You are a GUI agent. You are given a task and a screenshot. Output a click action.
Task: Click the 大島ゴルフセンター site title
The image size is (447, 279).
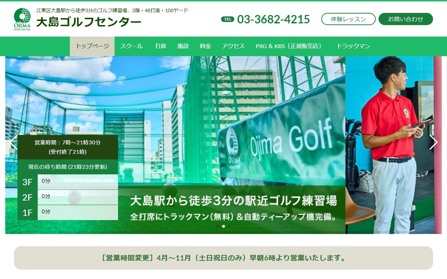(x=89, y=22)
